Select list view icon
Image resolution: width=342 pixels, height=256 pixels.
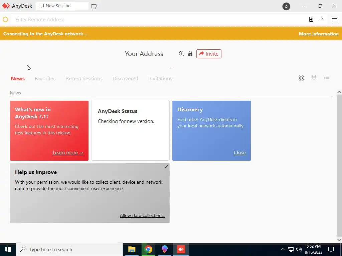pyautogui.click(x=327, y=78)
